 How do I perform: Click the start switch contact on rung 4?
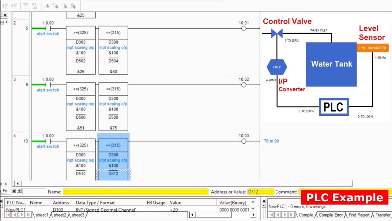pos(48,141)
